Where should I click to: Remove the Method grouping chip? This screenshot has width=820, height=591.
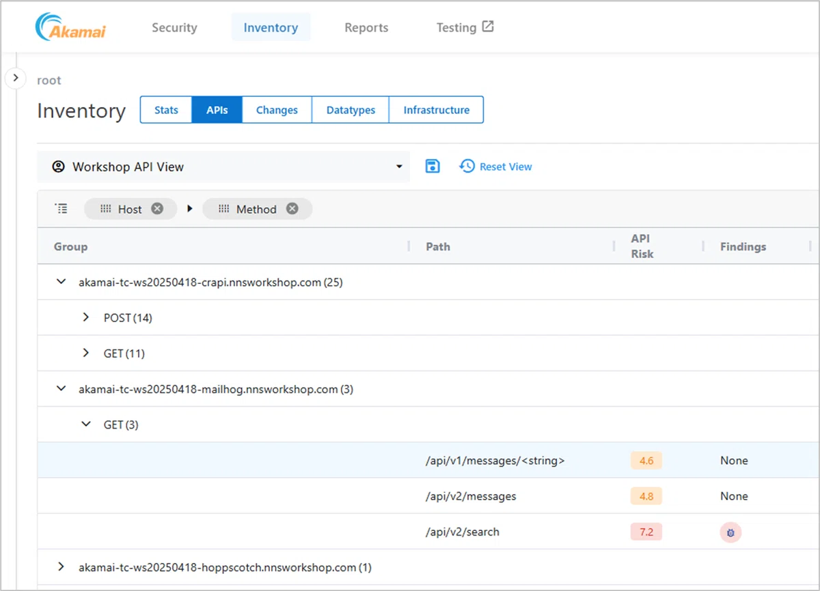(x=292, y=209)
